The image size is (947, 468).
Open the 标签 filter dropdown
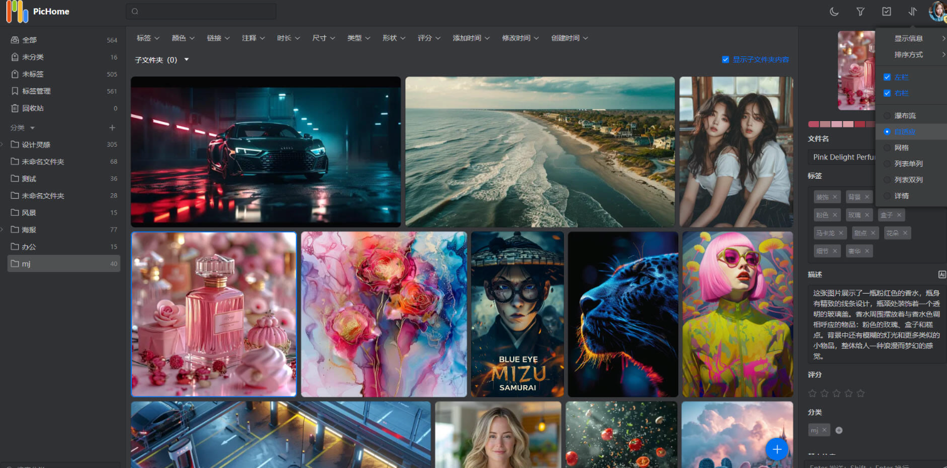click(148, 38)
